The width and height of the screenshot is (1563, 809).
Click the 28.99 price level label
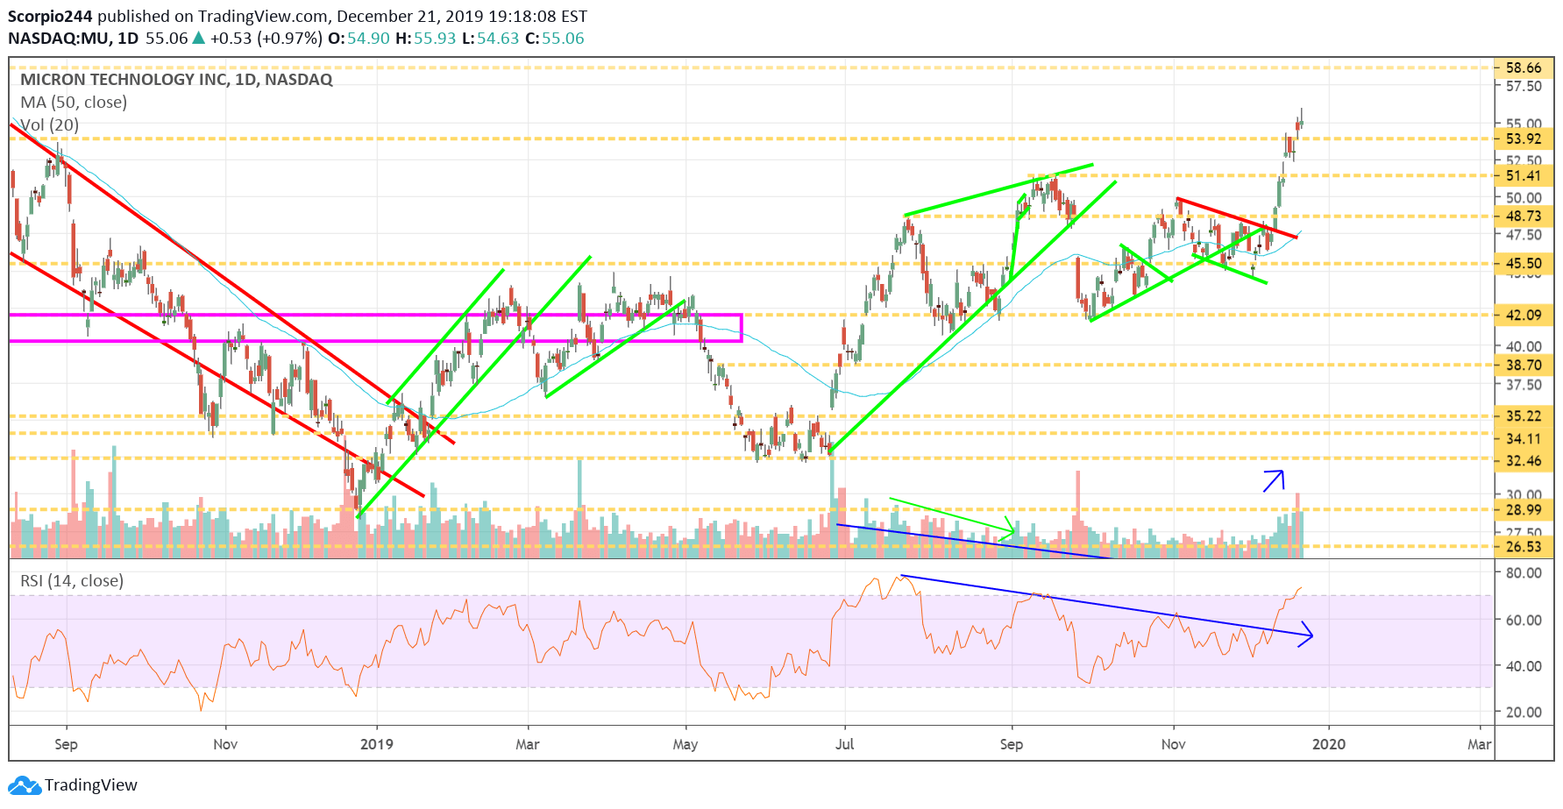[1524, 509]
